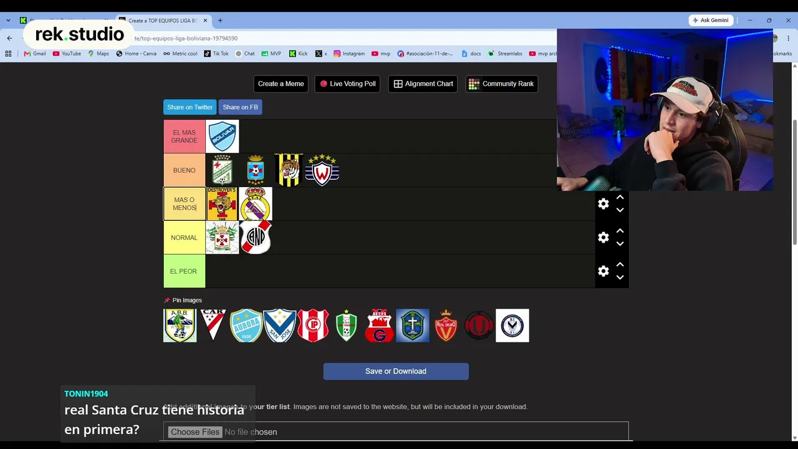Move MAS O MENOS tier up
This screenshot has height=449, width=798.
620,197
